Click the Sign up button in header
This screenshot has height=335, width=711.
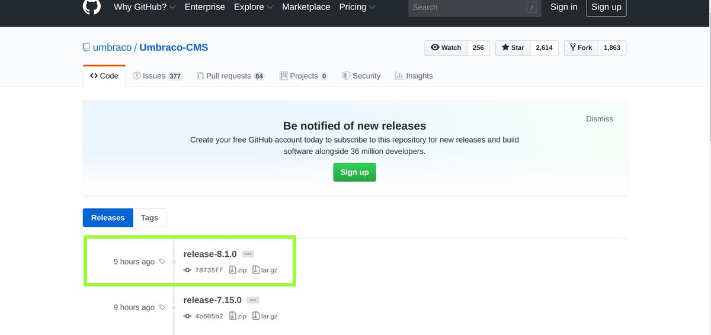tap(606, 7)
